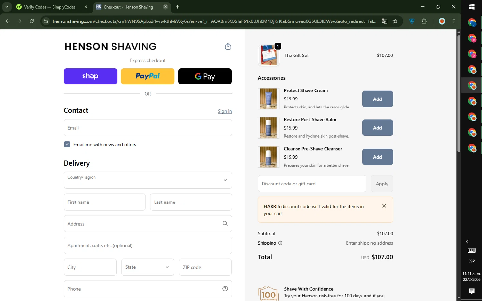Viewport: 482px width, 301px height.
Task: Close the Checkout Henson Shaving tab
Action: (165, 7)
